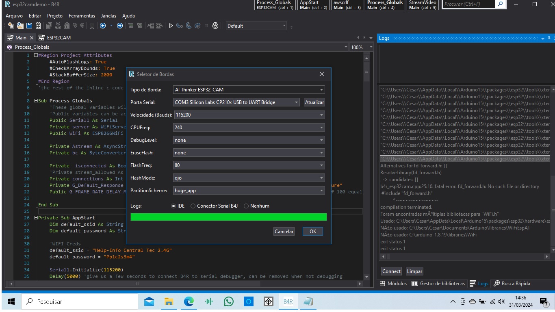
Task: Open the Ferramentas menu
Action: pos(82,16)
